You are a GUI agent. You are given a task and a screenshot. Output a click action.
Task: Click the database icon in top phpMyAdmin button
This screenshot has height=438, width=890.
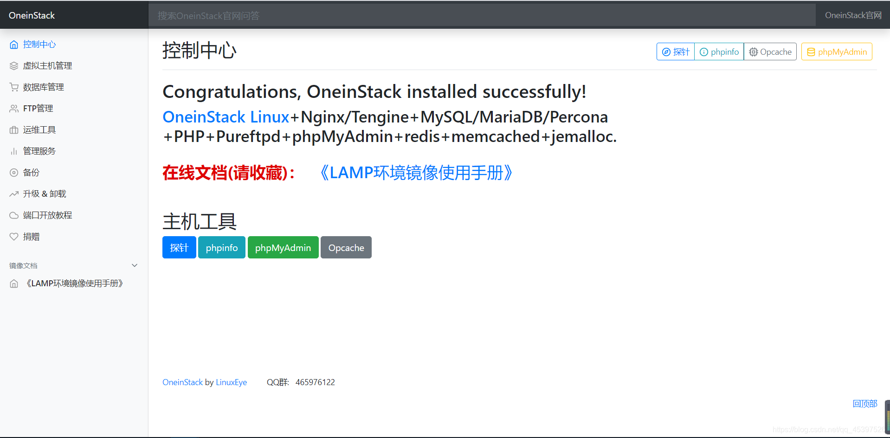811,52
